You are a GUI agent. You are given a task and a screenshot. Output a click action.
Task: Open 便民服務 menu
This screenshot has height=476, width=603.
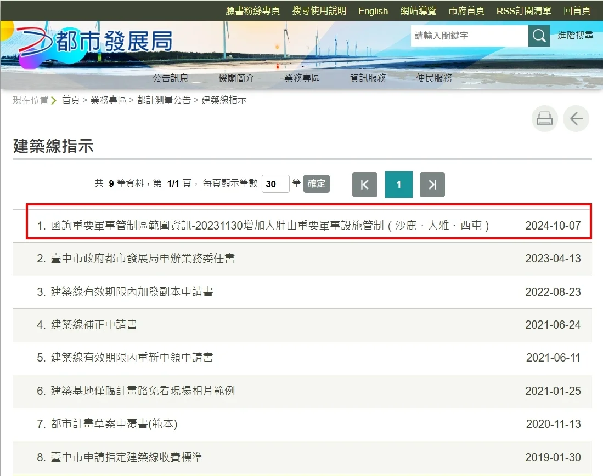(x=434, y=78)
